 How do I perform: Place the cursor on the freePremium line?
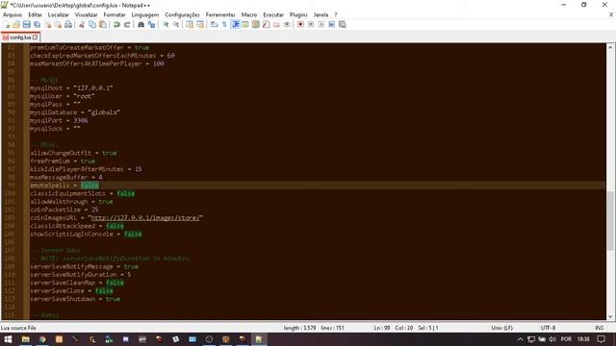coord(63,161)
